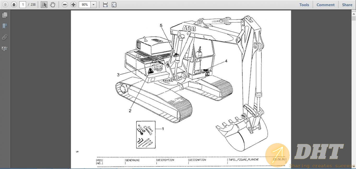The image size is (356, 169).
Task: Show the Bookmarks panel
Action: (5, 26)
